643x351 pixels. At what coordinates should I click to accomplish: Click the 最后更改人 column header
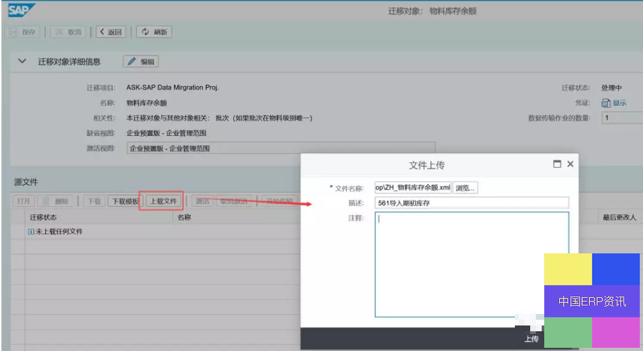pos(619,217)
